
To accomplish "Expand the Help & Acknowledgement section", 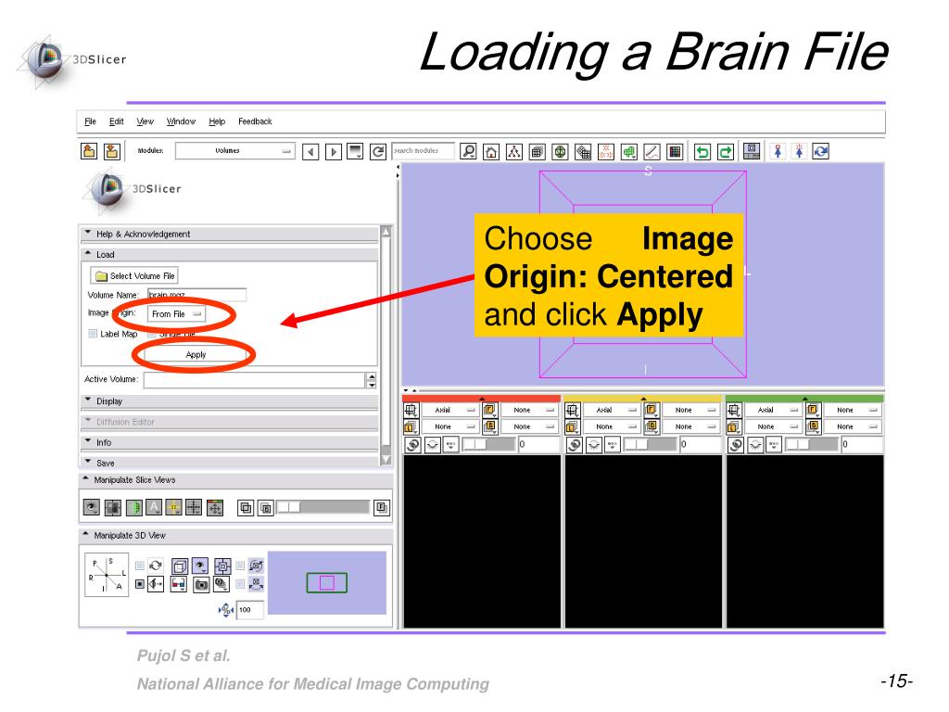I will point(230,234).
